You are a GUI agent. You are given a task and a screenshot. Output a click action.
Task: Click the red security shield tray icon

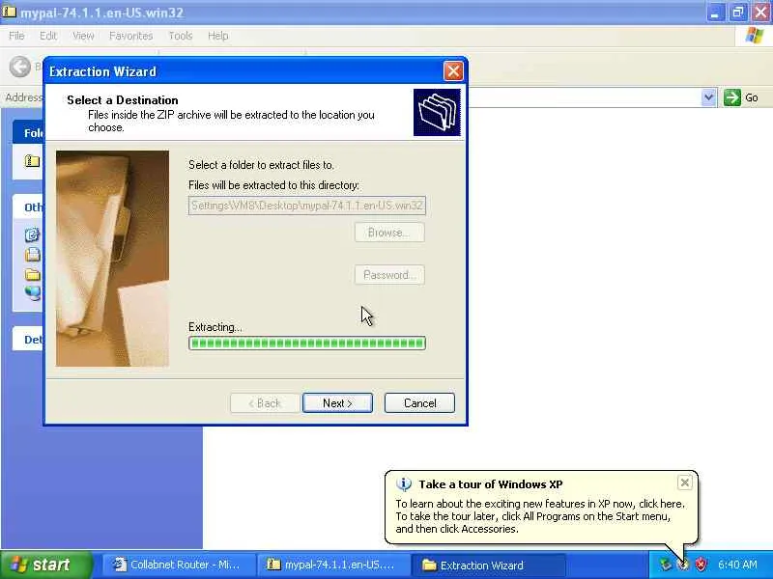[700, 565]
